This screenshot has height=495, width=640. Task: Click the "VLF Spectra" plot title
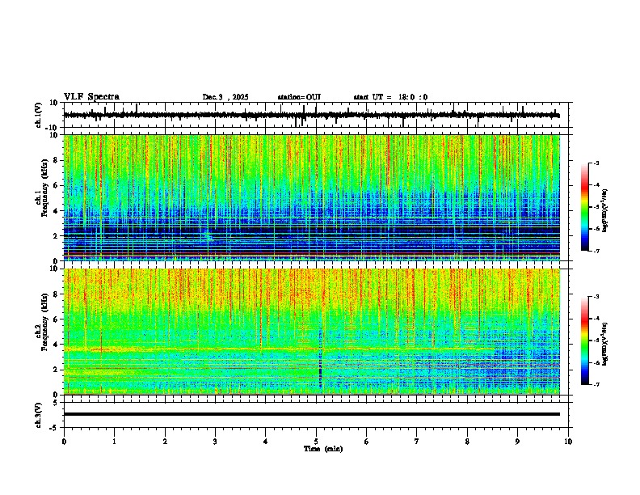click(x=91, y=97)
